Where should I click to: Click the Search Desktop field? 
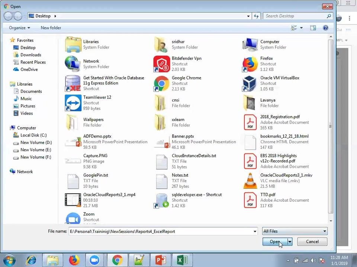point(298,16)
